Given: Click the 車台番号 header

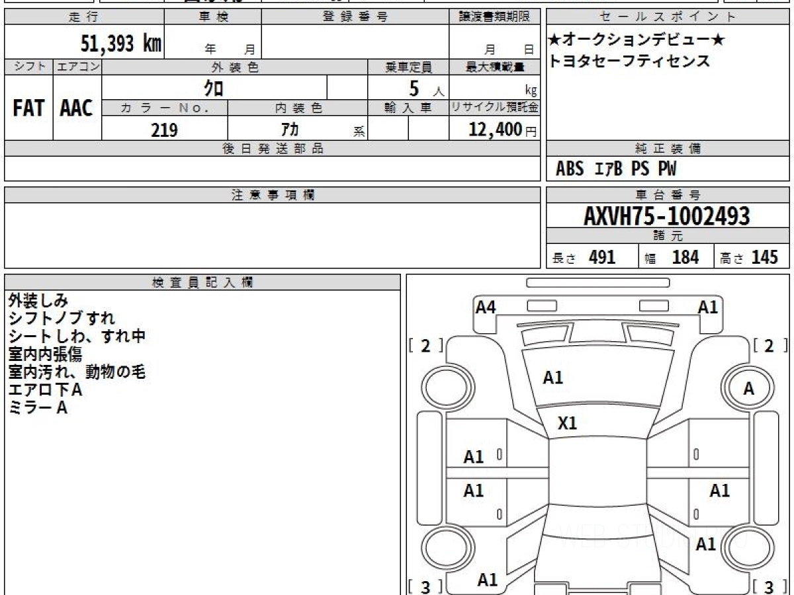Looking at the screenshot, I should tap(668, 195).
